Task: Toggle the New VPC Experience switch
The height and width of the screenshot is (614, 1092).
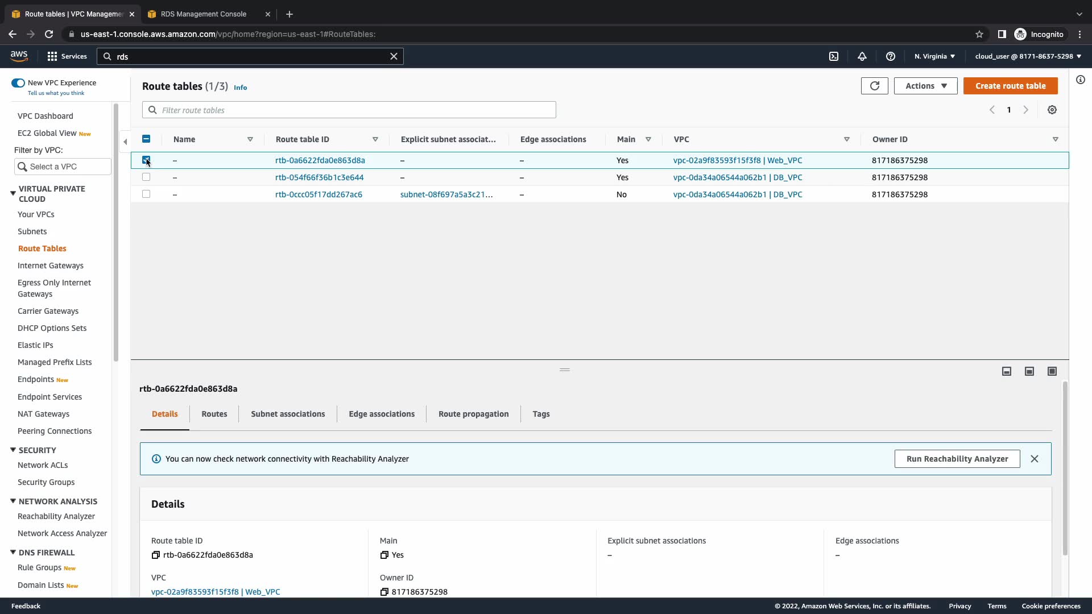Action: (18, 83)
